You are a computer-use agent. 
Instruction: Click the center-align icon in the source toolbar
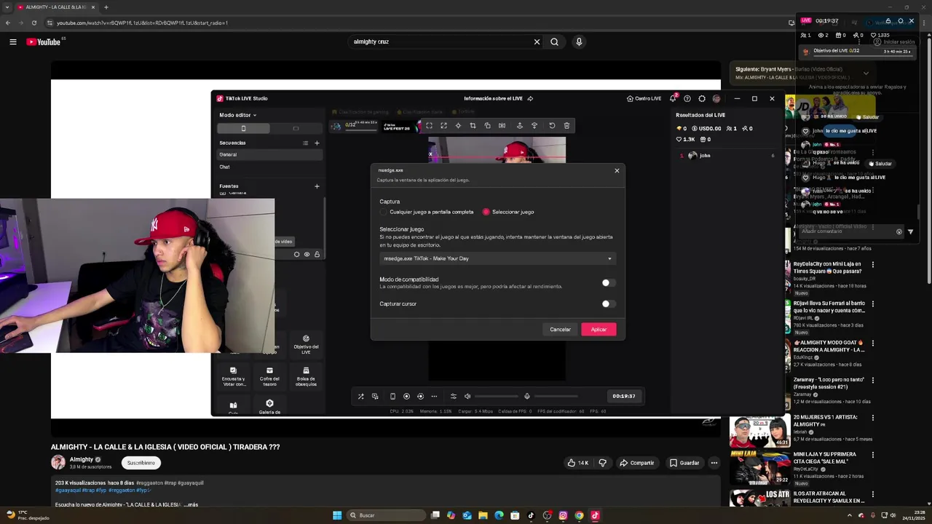458,125
